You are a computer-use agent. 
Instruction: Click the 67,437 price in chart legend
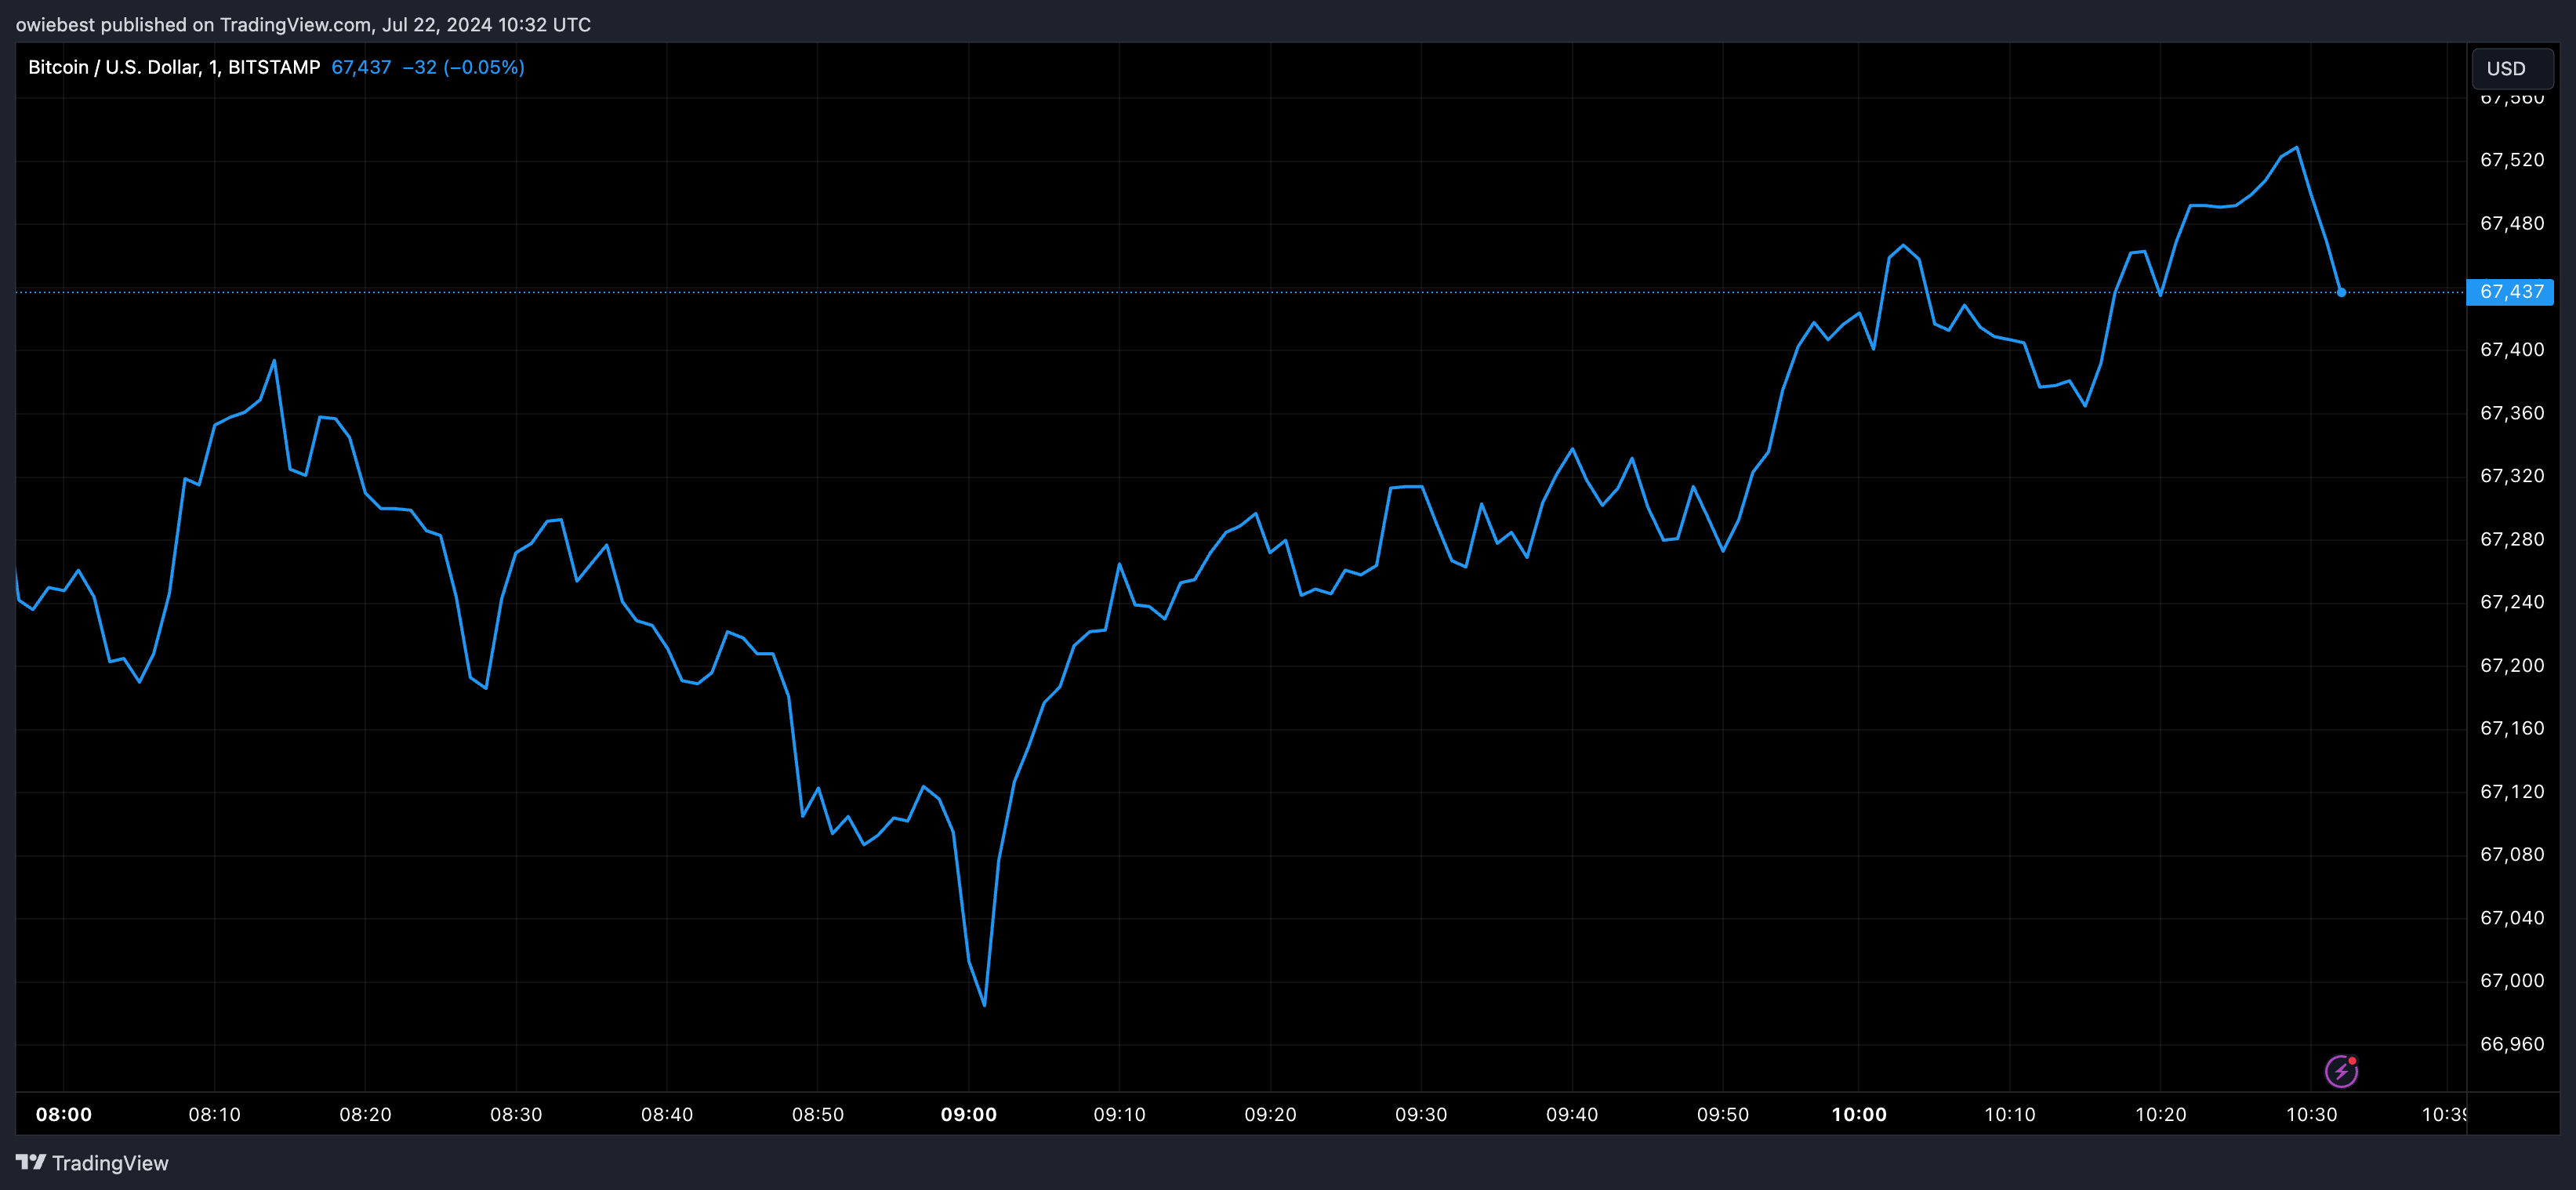[361, 67]
